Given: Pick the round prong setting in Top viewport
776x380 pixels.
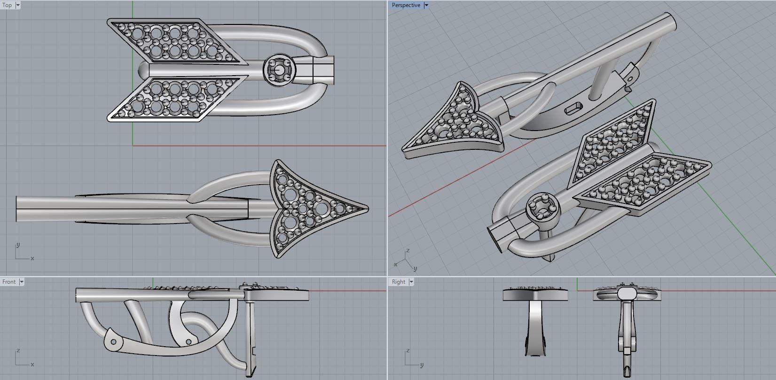Looking at the screenshot, I should [280, 70].
